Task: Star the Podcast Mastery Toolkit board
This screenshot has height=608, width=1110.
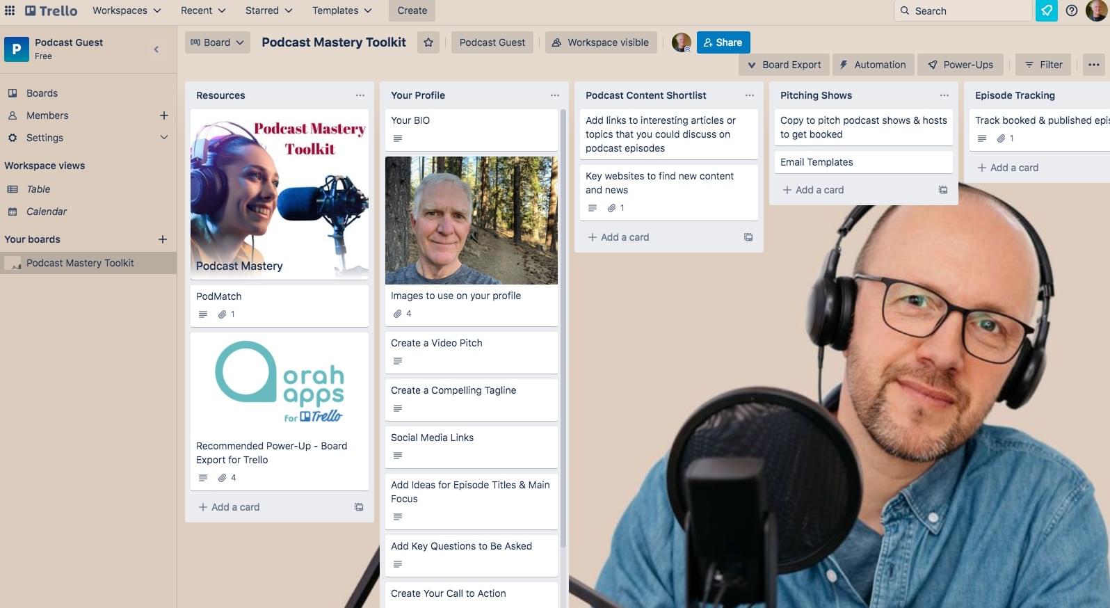Action: click(x=428, y=42)
